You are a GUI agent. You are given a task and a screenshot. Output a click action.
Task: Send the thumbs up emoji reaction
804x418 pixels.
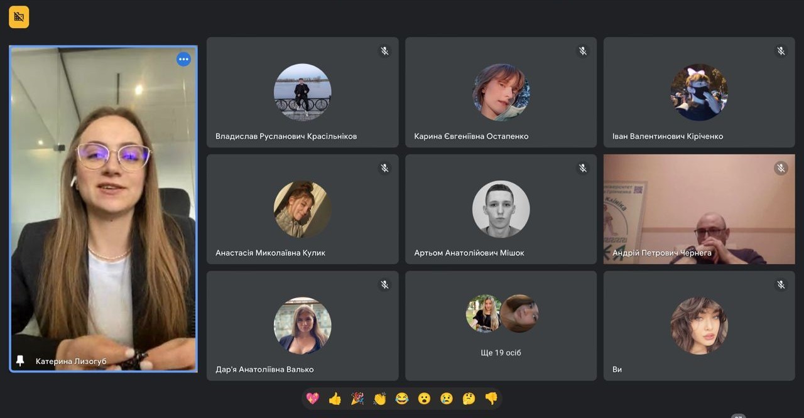click(335, 399)
